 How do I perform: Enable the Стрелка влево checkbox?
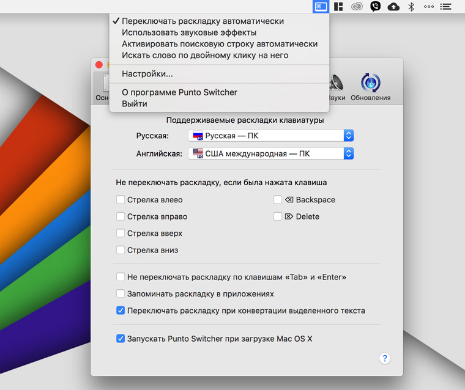(x=121, y=200)
